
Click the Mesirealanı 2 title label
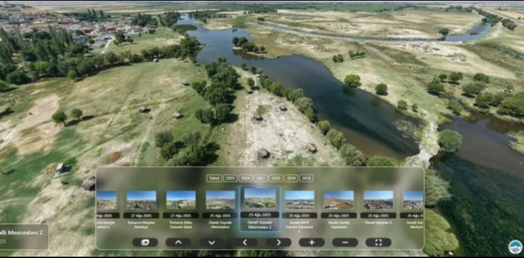(x=22, y=233)
